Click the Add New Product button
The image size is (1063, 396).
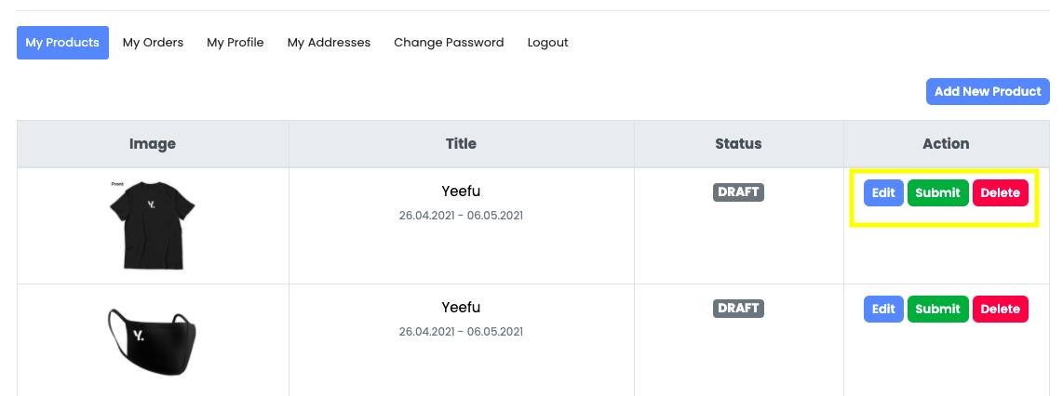988,91
